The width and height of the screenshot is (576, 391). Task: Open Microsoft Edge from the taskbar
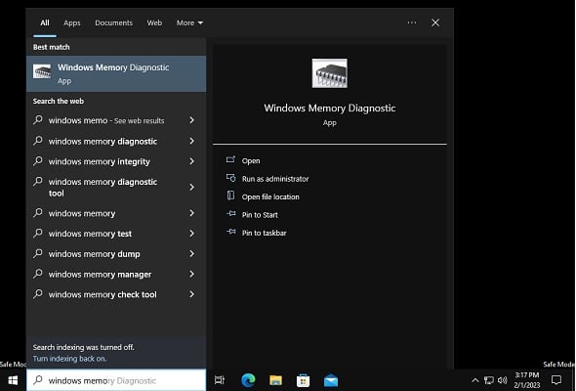click(248, 380)
